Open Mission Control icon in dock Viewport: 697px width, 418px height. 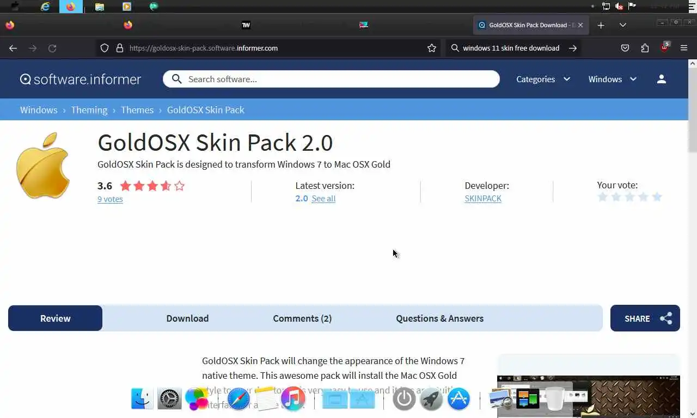pyautogui.click(x=528, y=399)
